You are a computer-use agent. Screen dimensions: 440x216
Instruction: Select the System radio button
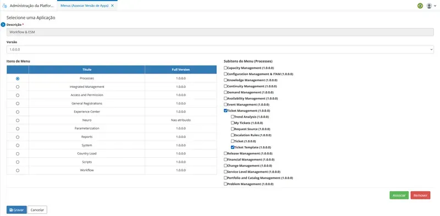pyautogui.click(x=18, y=145)
